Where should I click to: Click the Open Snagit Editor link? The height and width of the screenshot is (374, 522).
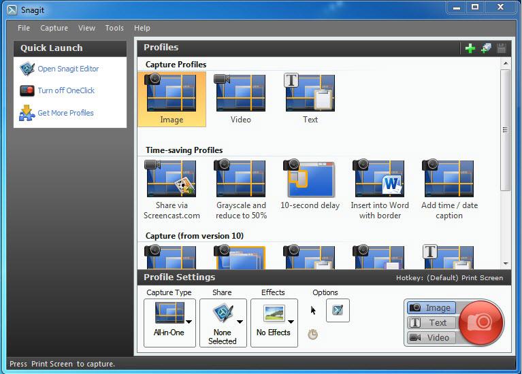[x=68, y=69]
